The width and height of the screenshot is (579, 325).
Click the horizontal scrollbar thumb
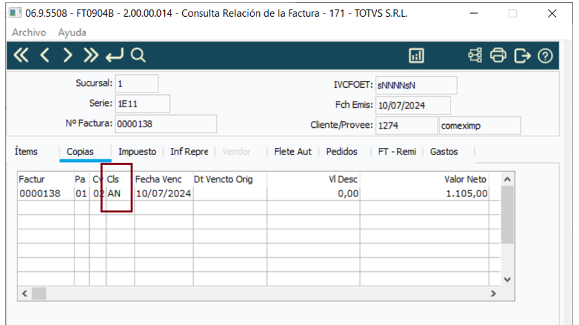[x=39, y=293]
